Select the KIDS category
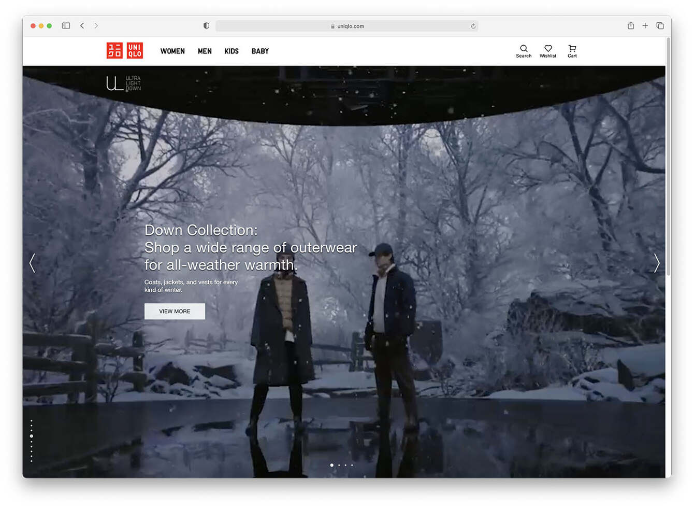 click(x=232, y=51)
